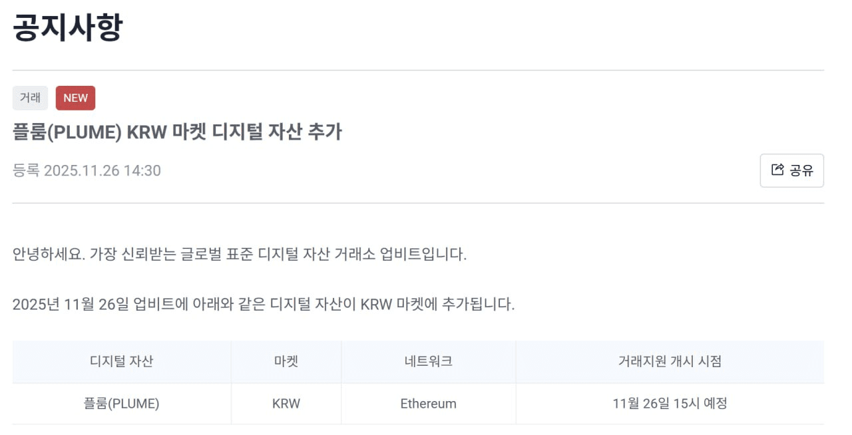Click the 공유 share button
852x435 pixels.
coord(791,171)
